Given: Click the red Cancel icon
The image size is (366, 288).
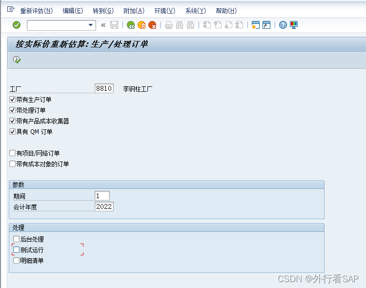Looking at the screenshot, I should coord(152,25).
